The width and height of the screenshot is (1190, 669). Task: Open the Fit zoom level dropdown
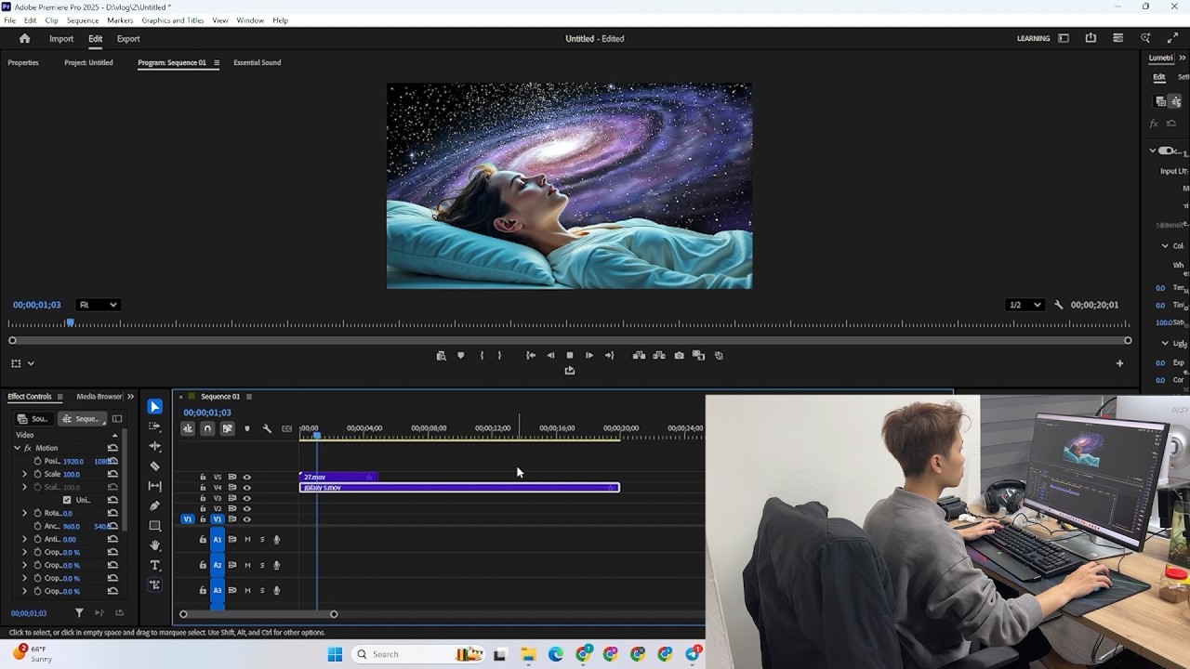pos(98,305)
